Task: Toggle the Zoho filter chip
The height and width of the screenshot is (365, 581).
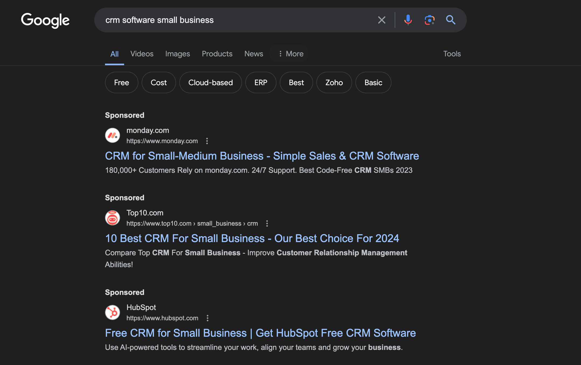Action: click(x=334, y=82)
